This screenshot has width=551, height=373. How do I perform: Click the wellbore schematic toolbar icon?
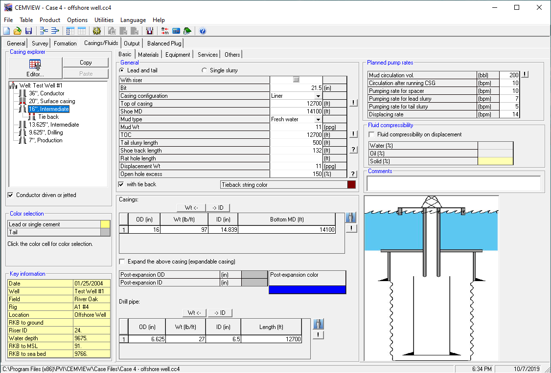150,31
